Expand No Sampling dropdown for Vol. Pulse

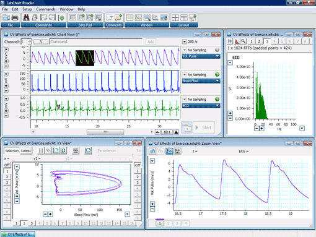pos(185,50)
